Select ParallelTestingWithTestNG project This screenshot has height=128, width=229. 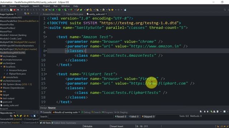pyautogui.click(x=13, y=53)
